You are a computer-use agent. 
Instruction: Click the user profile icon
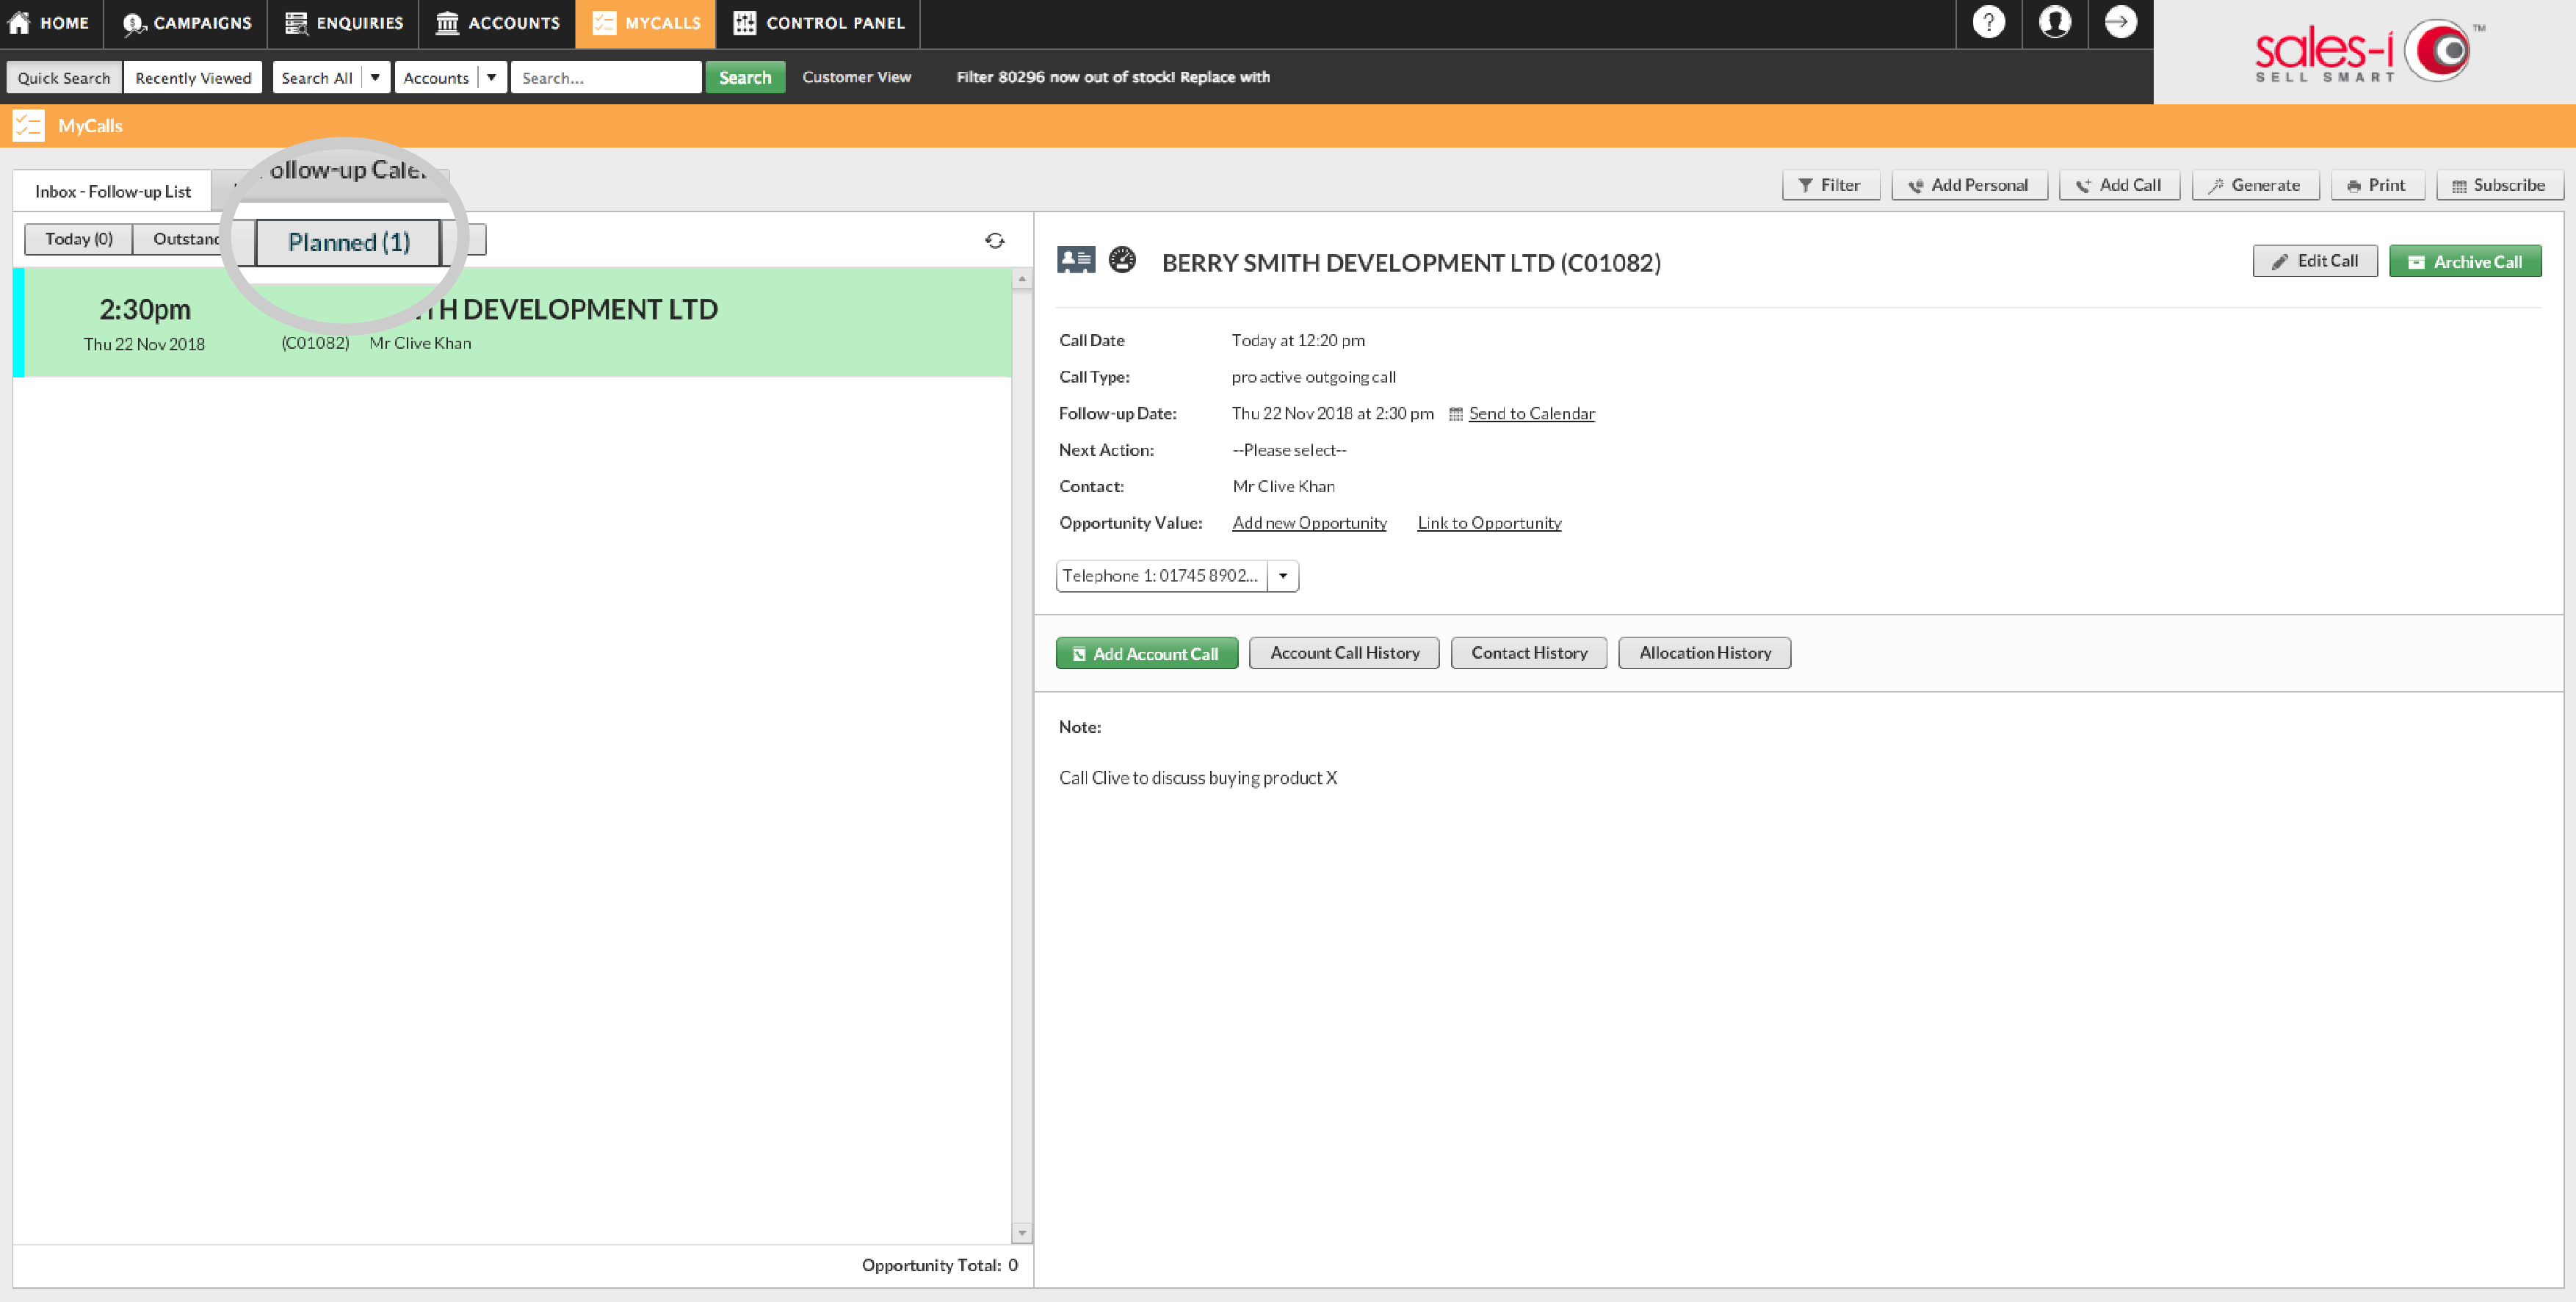tap(2055, 22)
